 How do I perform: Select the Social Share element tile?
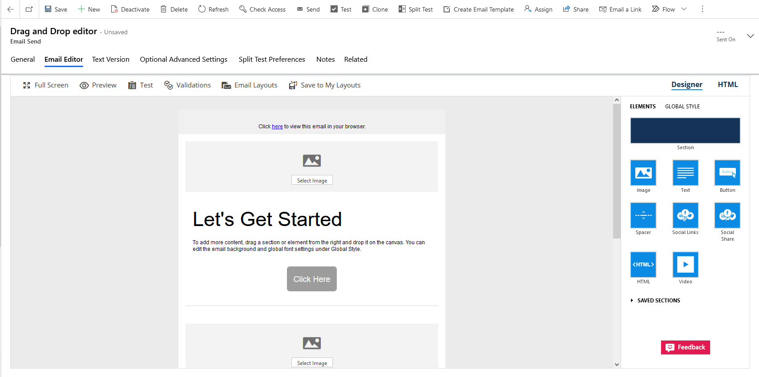click(x=727, y=215)
